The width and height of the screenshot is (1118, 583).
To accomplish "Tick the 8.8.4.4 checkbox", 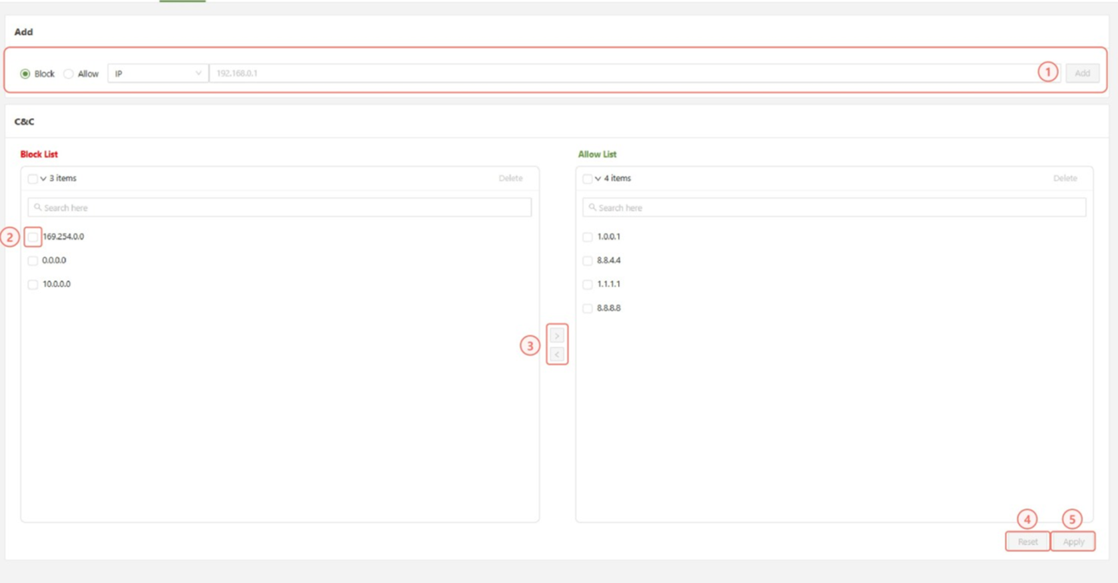I will tap(587, 261).
